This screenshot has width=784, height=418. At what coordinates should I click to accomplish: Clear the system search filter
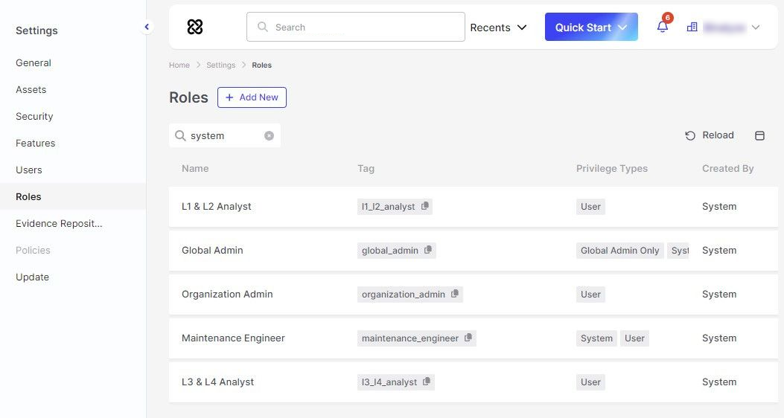[269, 135]
